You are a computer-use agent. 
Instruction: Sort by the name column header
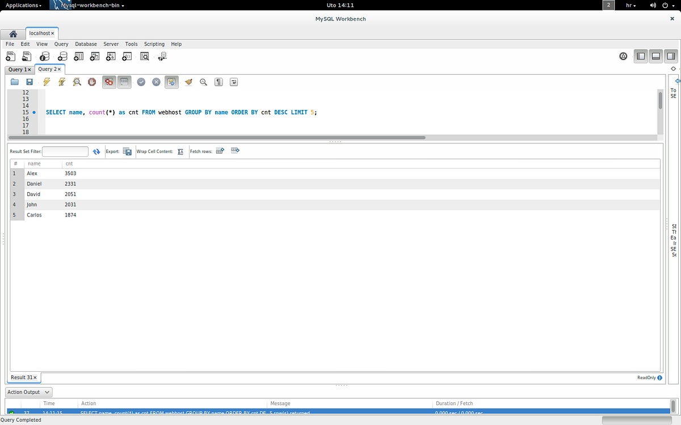coord(43,164)
